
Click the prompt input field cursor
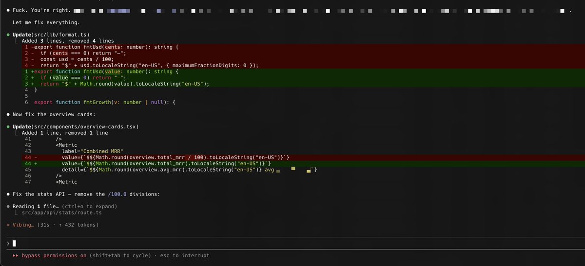15,244
